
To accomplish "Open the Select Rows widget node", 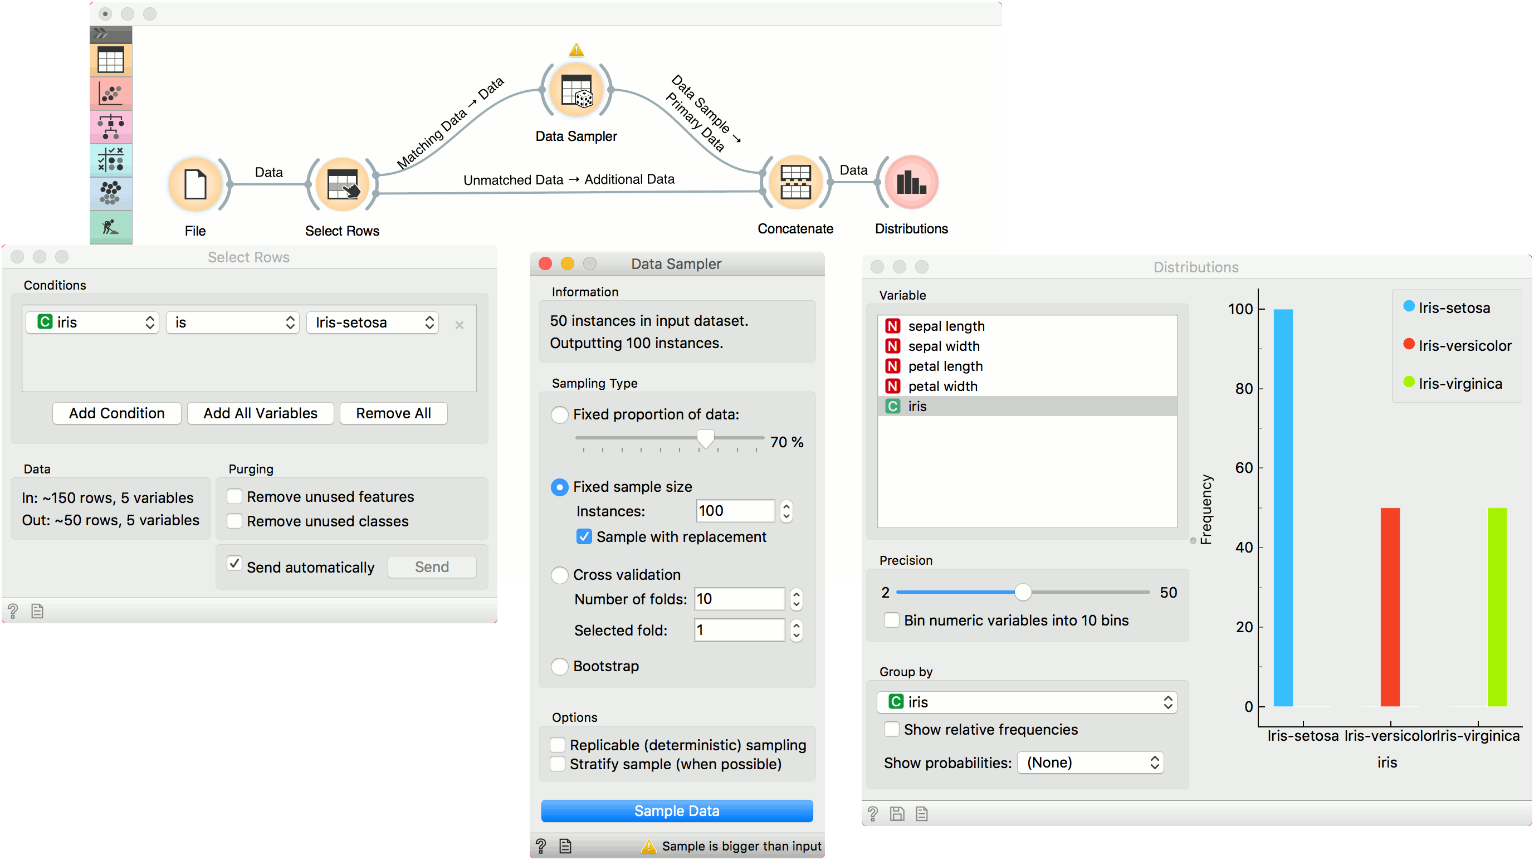I will point(342,184).
